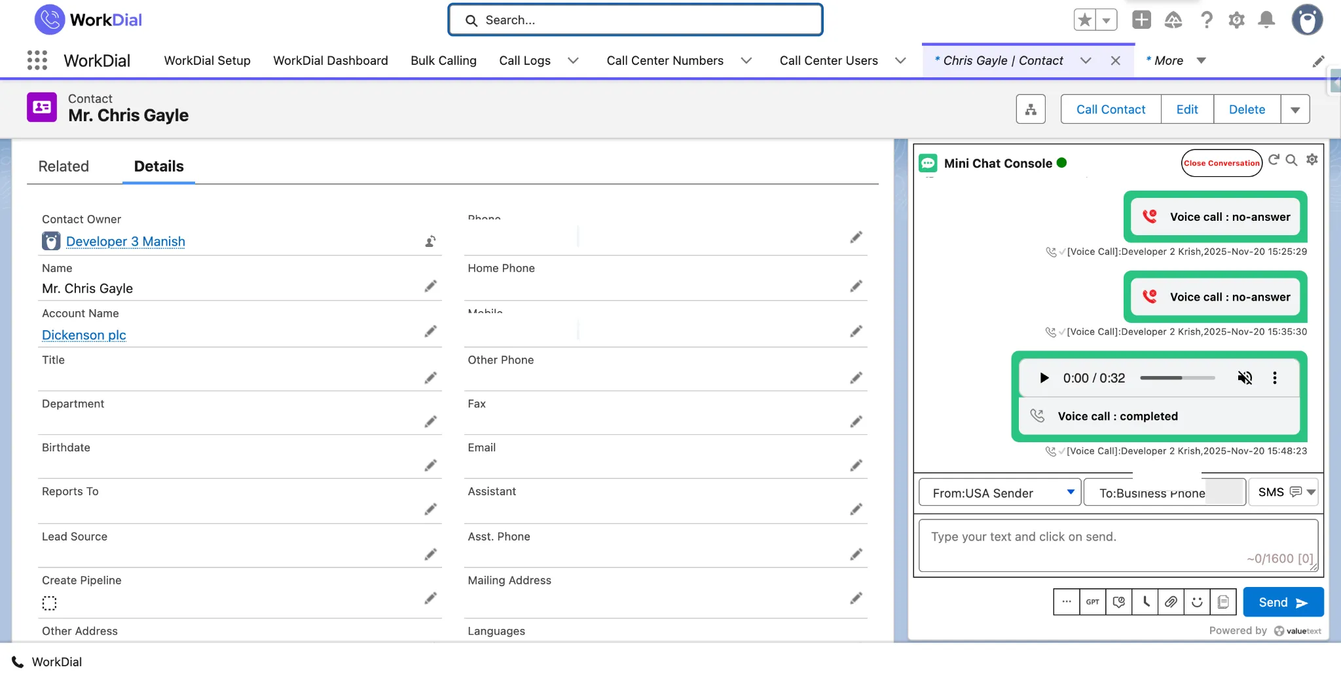The height and width of the screenshot is (680, 1341).
Task: Open recording more options menu
Action: tap(1274, 378)
